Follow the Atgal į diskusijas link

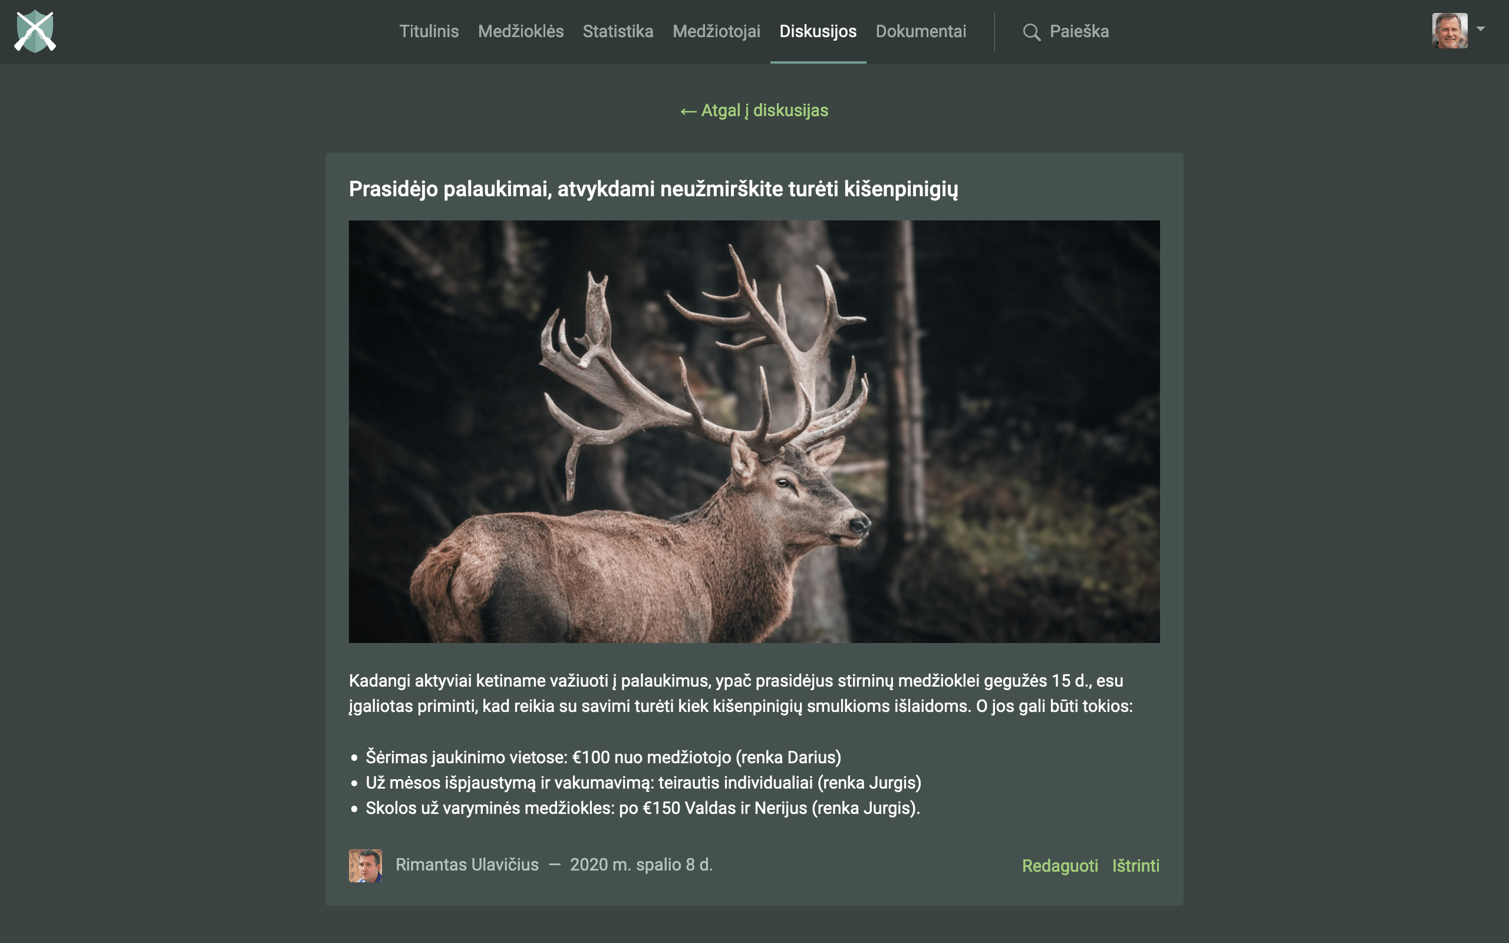coord(754,110)
